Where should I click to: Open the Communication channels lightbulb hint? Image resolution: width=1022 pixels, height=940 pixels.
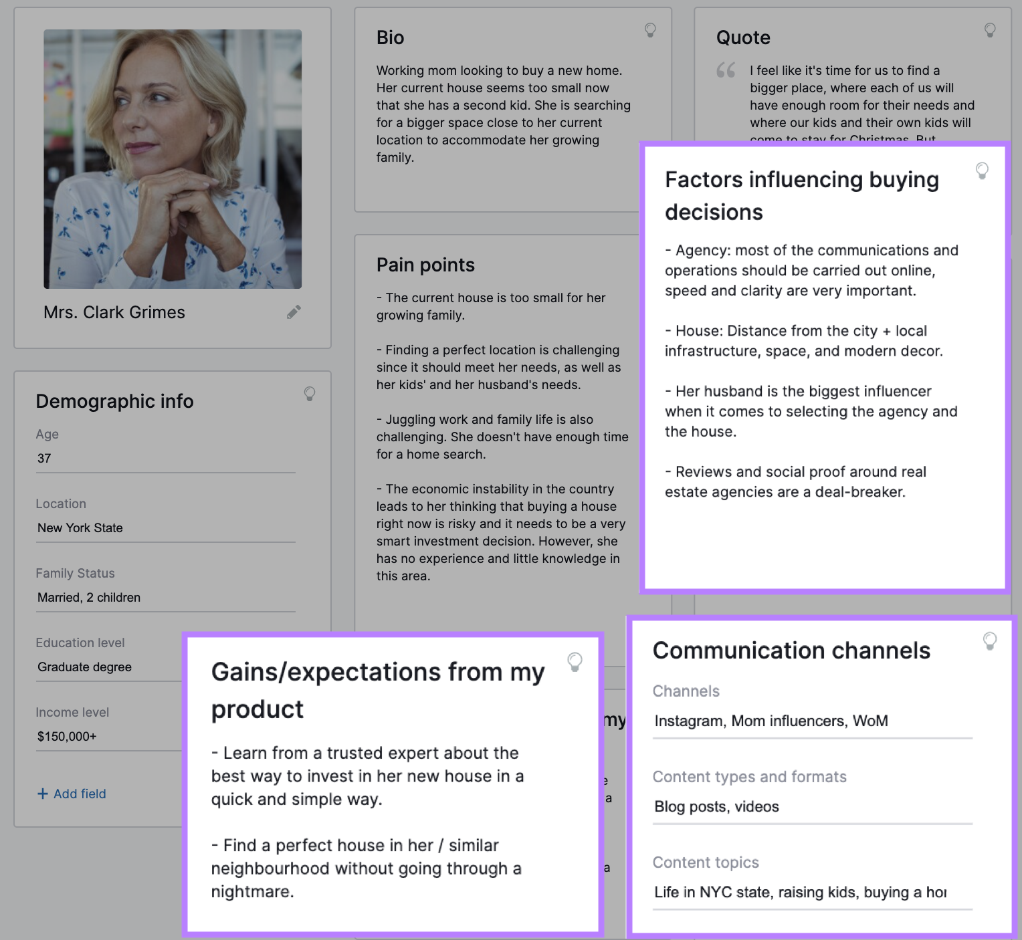pyautogui.click(x=990, y=640)
